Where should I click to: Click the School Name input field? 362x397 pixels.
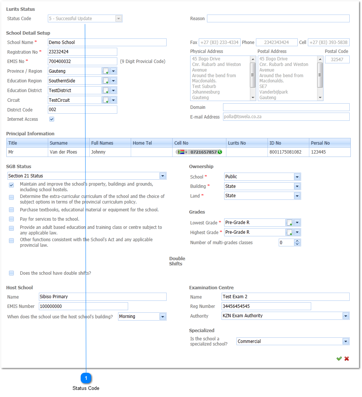pos(107,42)
